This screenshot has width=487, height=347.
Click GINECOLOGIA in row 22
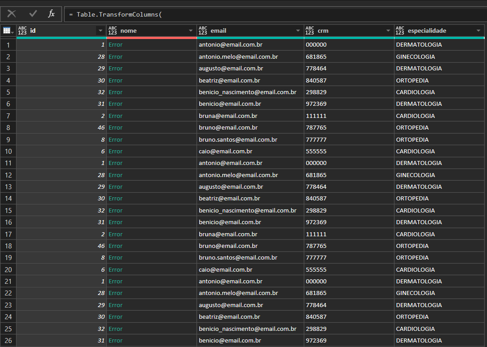(415, 293)
